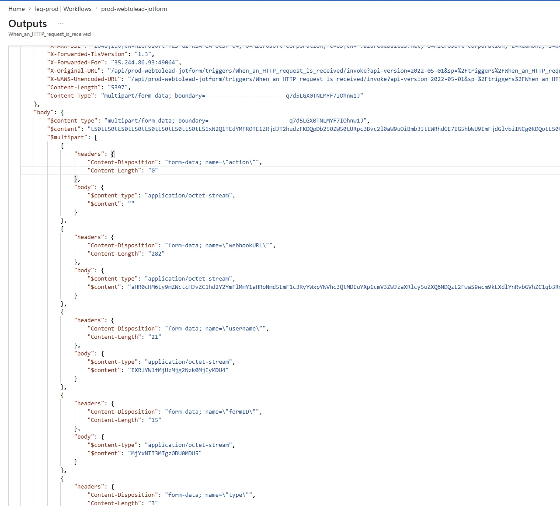Screen dimensions: 560x506
Task: Click the base64 content starting "aHR0cHM6Ly9mZWctcHJvZC1hd2Y2Ym"
Action: coord(344,287)
